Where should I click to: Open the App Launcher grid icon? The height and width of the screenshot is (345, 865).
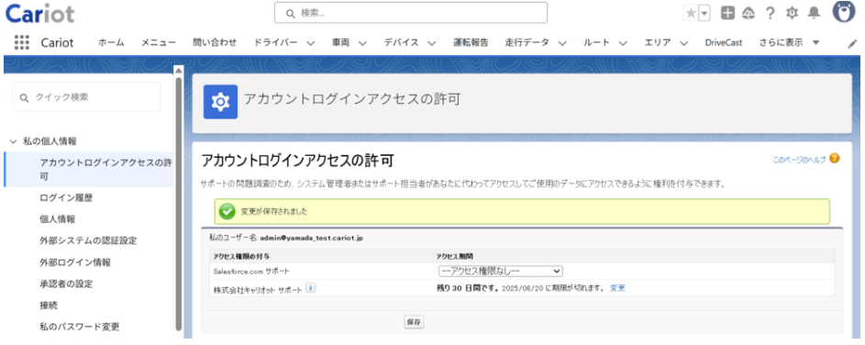pyautogui.click(x=21, y=42)
